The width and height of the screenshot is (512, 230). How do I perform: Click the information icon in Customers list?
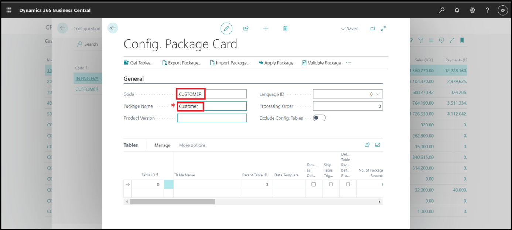(x=441, y=40)
